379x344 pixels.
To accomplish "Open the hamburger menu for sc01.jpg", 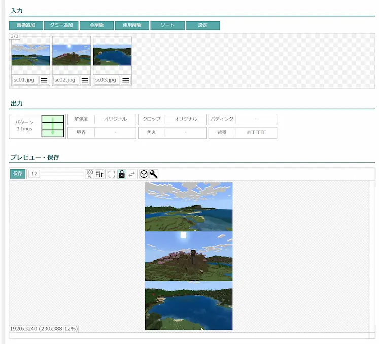I will [x=44, y=80].
